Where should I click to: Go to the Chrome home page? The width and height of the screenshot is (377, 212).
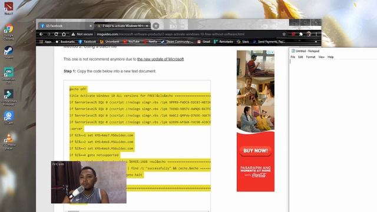(64, 34)
